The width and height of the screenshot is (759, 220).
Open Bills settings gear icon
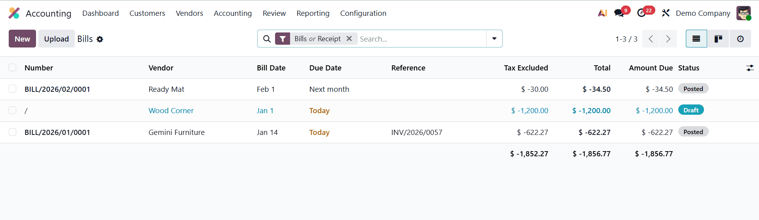pyautogui.click(x=100, y=39)
